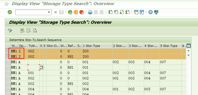Viewport: 198px width, 95px height.
Task: Click scroll up arrow of table
Action: coord(188,51)
